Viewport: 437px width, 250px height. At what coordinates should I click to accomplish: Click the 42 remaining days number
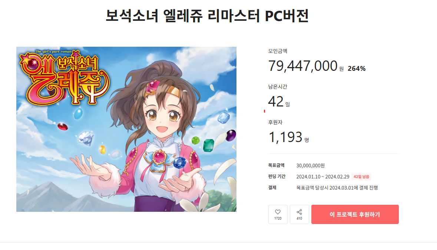click(x=276, y=102)
